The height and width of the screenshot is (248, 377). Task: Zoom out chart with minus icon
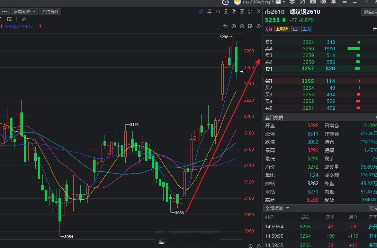click(242, 26)
